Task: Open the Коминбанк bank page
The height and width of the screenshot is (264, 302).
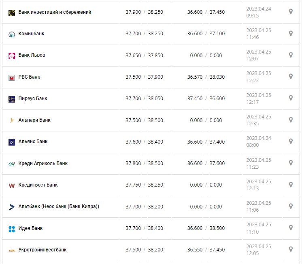Action: point(31,34)
